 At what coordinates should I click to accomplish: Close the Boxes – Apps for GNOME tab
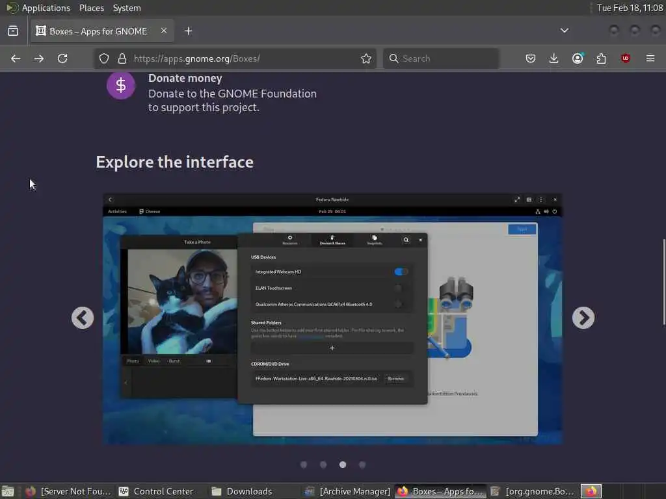[164, 31]
